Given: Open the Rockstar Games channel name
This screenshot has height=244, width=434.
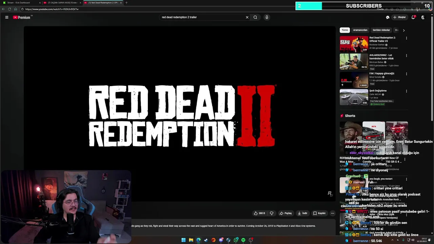Looking at the screenshot, I should click(377, 45).
